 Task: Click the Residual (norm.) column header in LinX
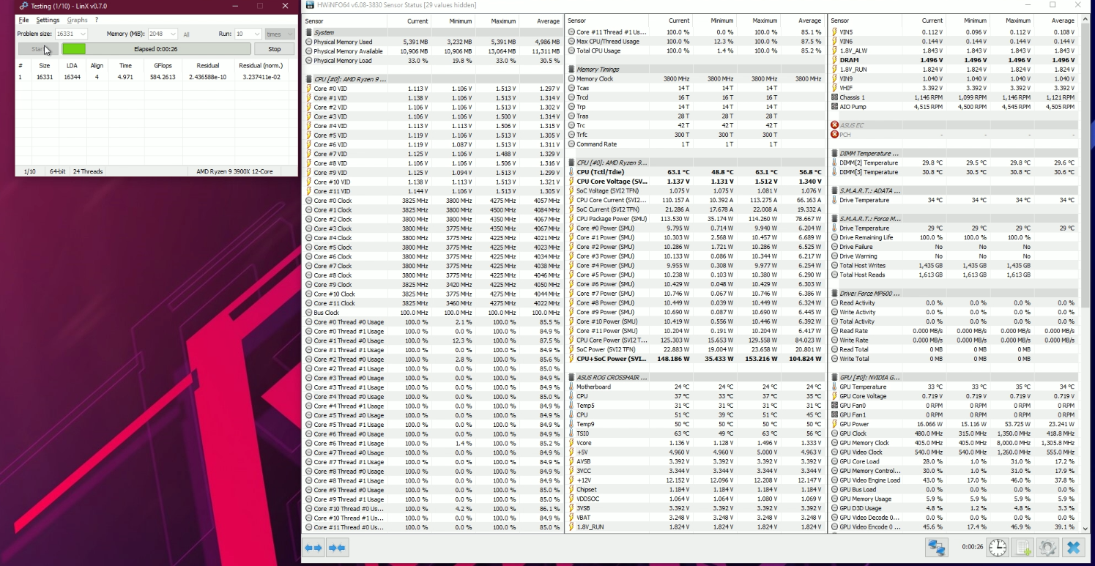coord(260,66)
